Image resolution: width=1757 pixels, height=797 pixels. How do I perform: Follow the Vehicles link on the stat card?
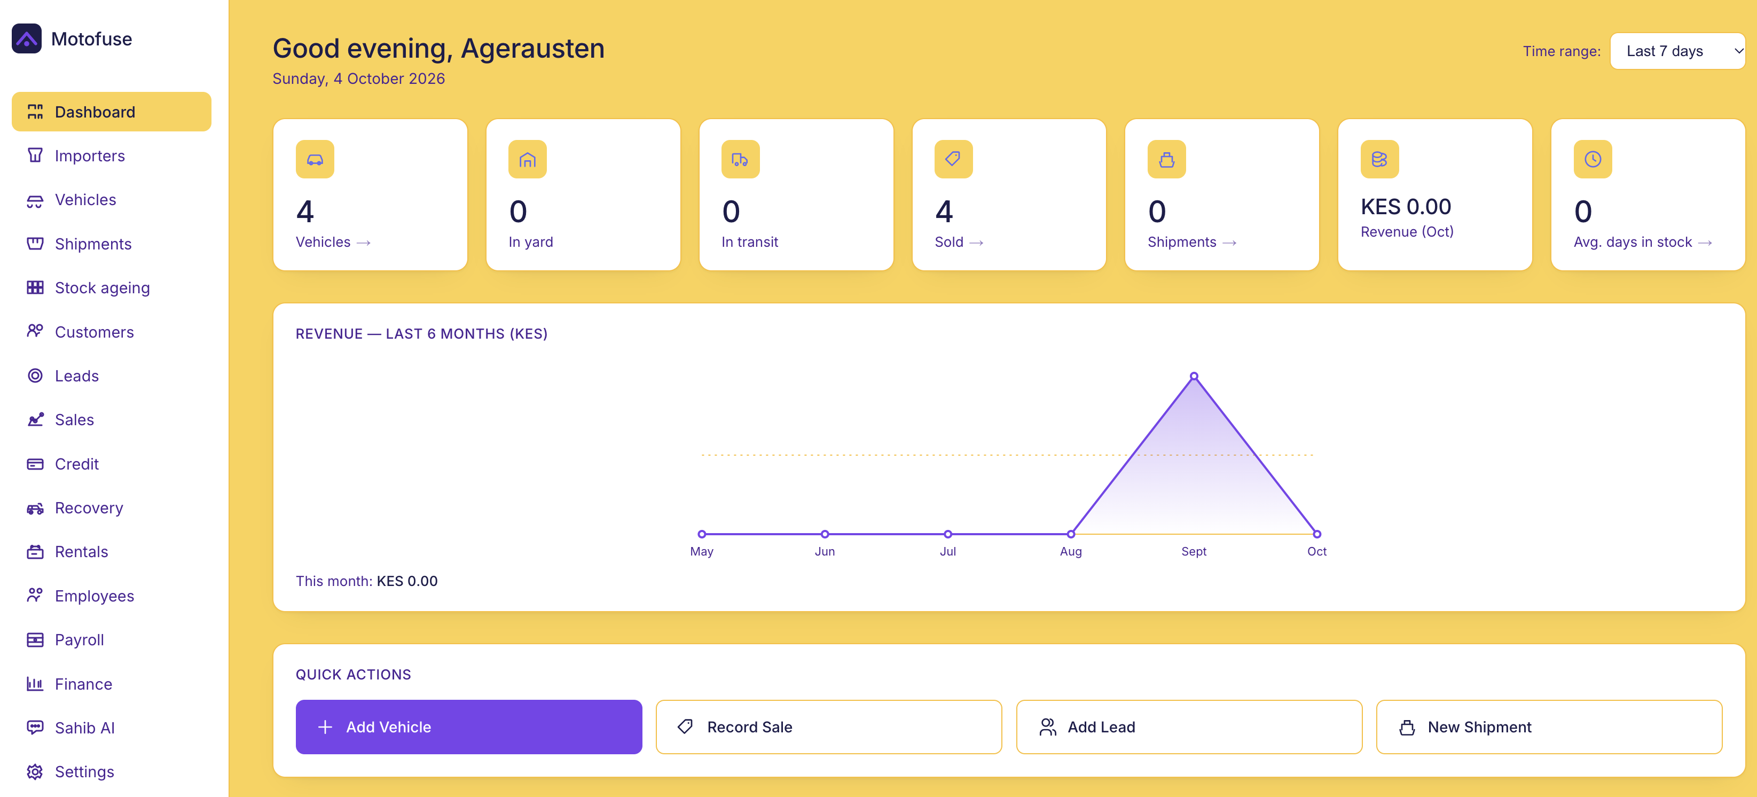pos(333,242)
